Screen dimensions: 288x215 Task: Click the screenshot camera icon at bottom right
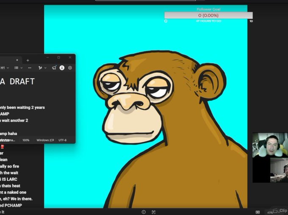tap(258, 212)
